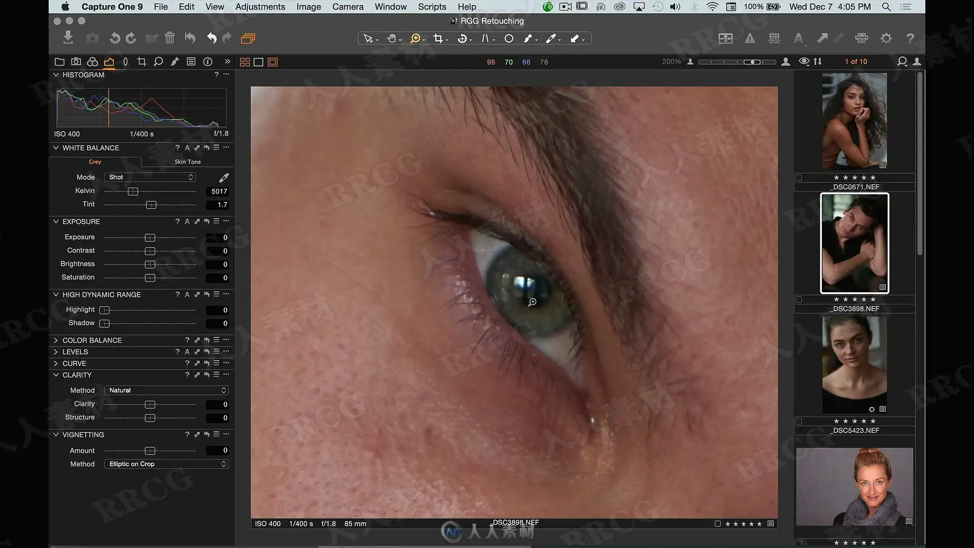The image size is (974, 548).
Task: Pick white balance with eyedropper icon
Action: tap(224, 178)
